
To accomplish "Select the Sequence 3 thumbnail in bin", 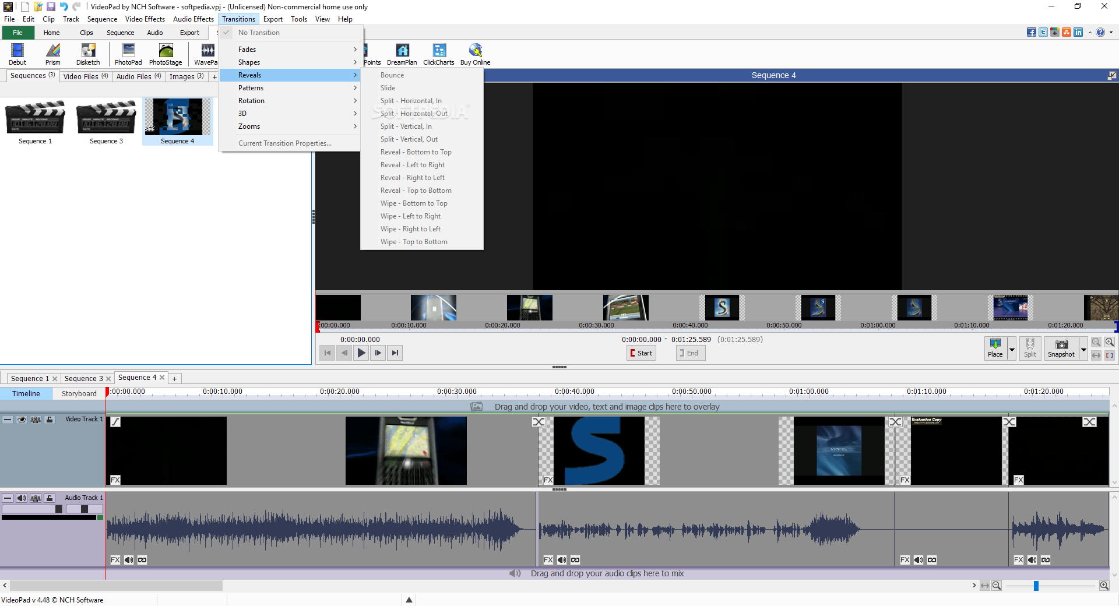I will coord(106,121).
